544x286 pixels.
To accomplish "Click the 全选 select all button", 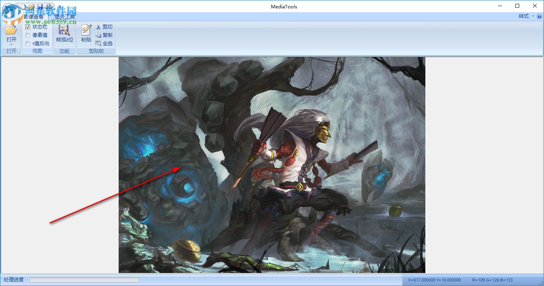I will click(104, 44).
